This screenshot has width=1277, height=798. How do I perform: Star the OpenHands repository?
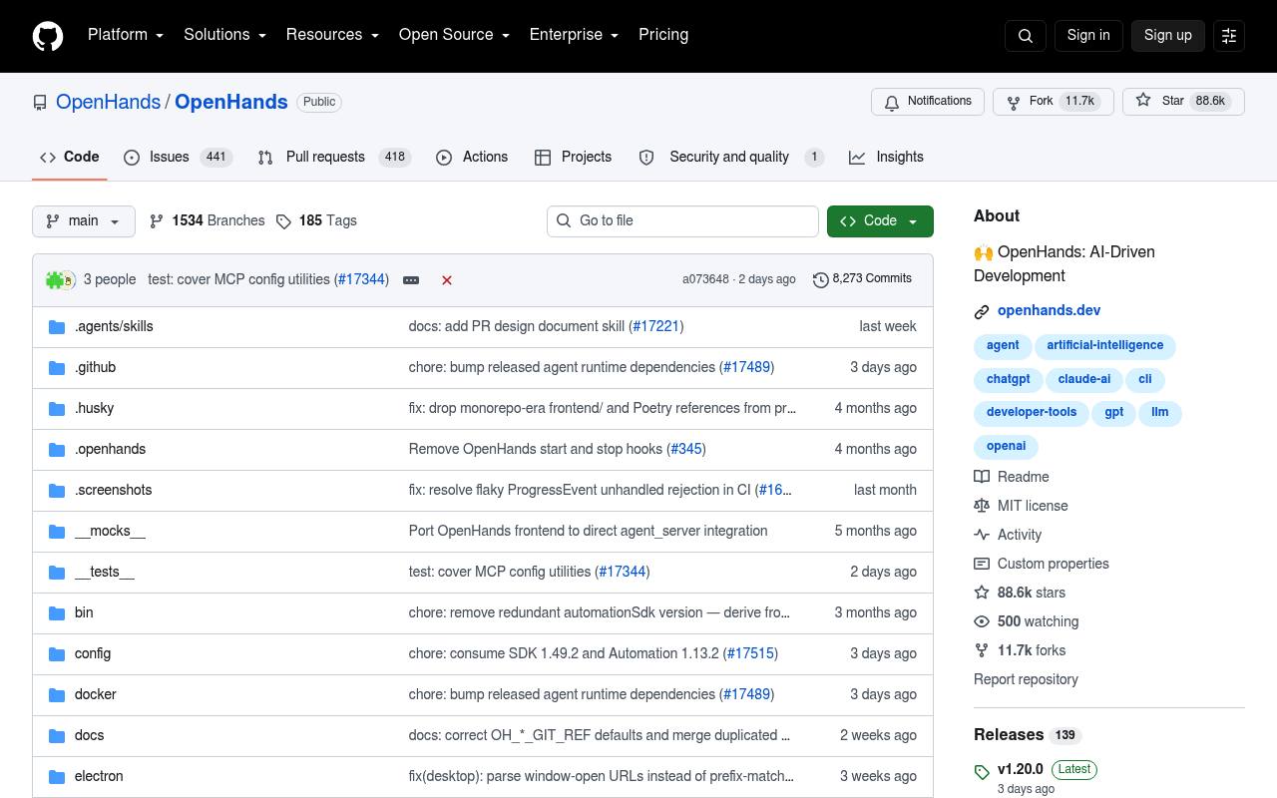(1183, 102)
